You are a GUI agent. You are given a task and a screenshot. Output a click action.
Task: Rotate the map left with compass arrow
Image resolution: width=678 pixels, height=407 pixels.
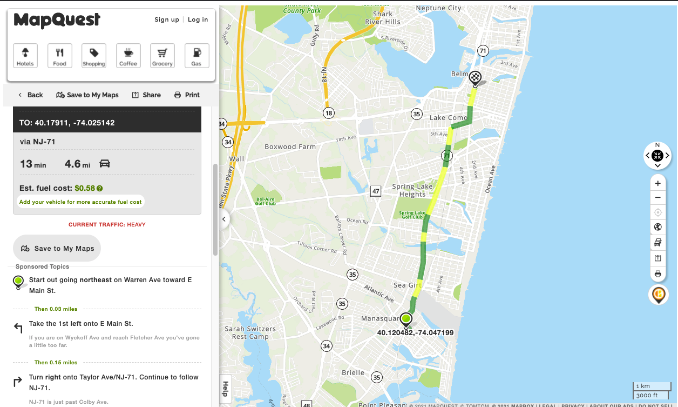click(x=647, y=156)
